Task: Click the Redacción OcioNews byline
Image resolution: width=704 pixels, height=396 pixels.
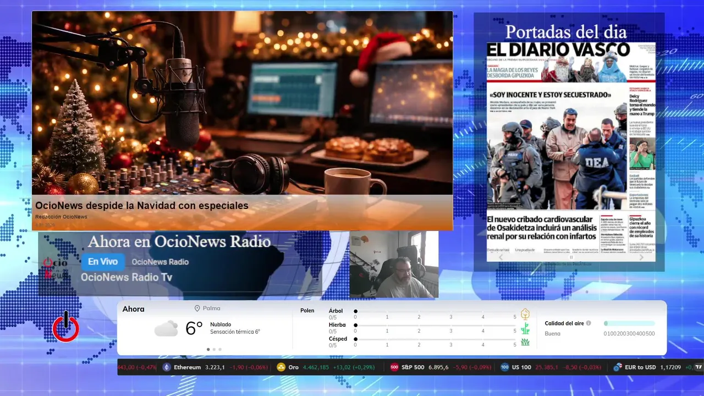Action: click(61, 217)
